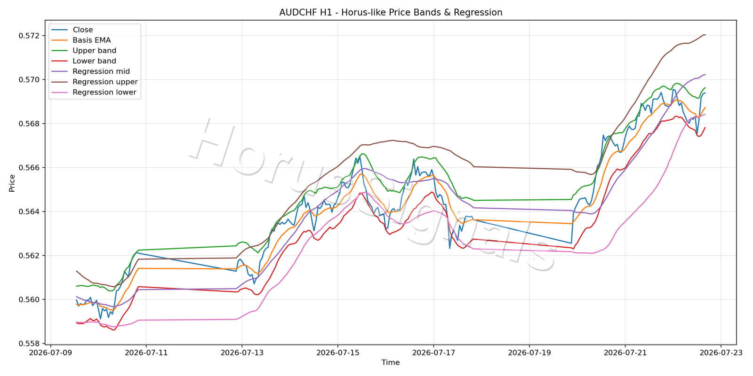Click the y-axis tick label 0.564

point(29,211)
